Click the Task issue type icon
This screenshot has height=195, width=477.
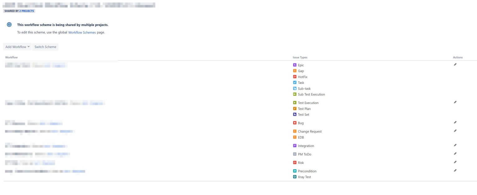[295, 82]
